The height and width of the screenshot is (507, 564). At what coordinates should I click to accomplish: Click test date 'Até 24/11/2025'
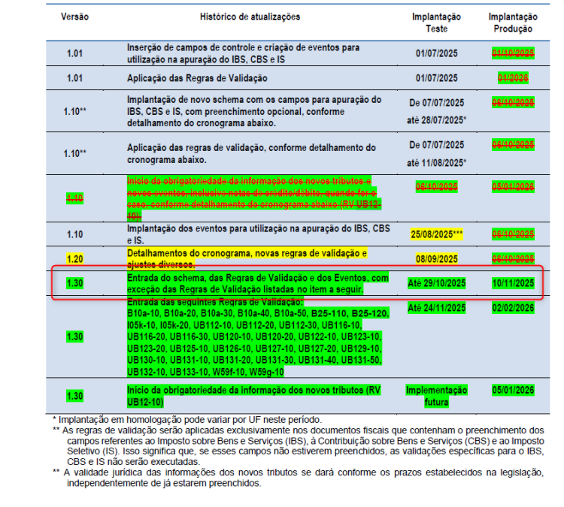(x=436, y=308)
